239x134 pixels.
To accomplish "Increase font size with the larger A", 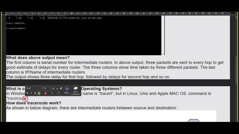I will [x=53, y=88].
